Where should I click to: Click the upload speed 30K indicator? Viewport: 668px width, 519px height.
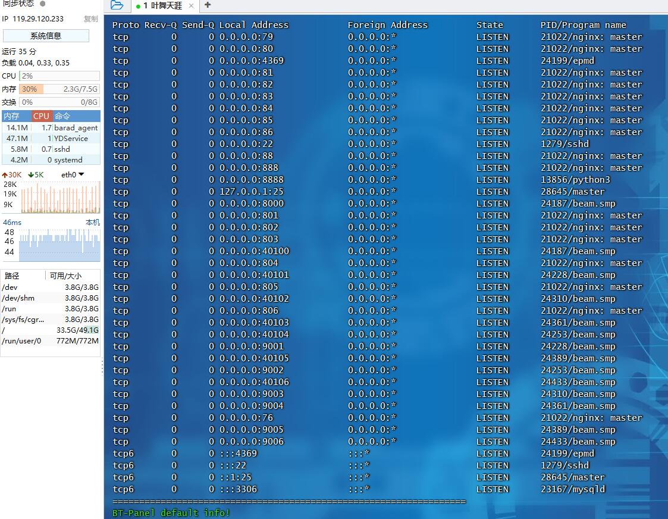[12, 175]
